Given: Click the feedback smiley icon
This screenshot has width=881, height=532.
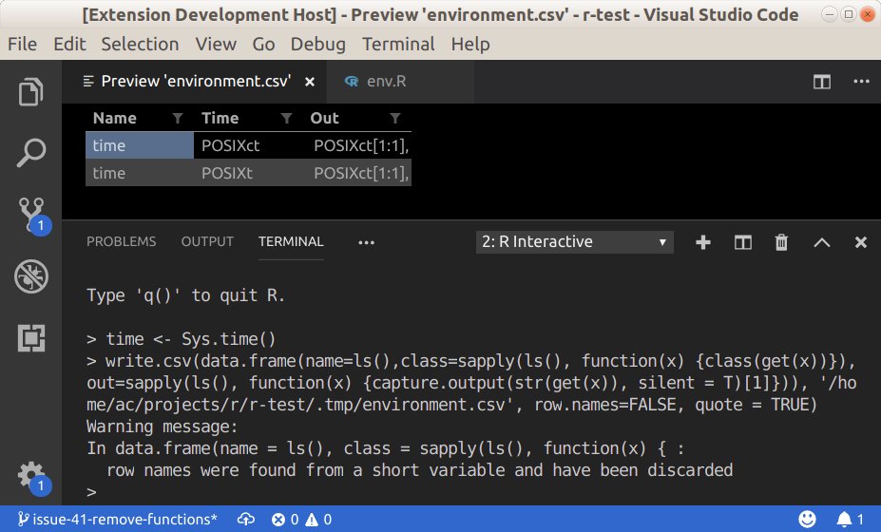Looking at the screenshot, I should [x=808, y=519].
